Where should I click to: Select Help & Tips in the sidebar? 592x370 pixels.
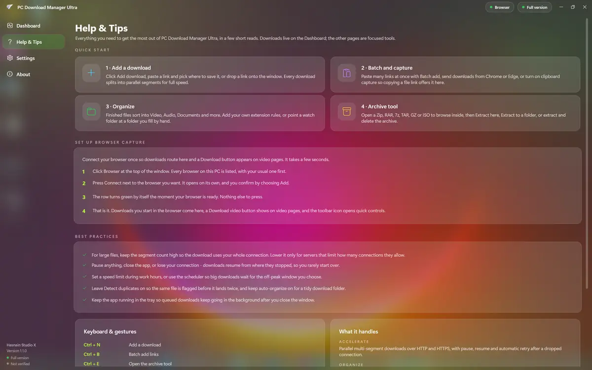(x=33, y=42)
